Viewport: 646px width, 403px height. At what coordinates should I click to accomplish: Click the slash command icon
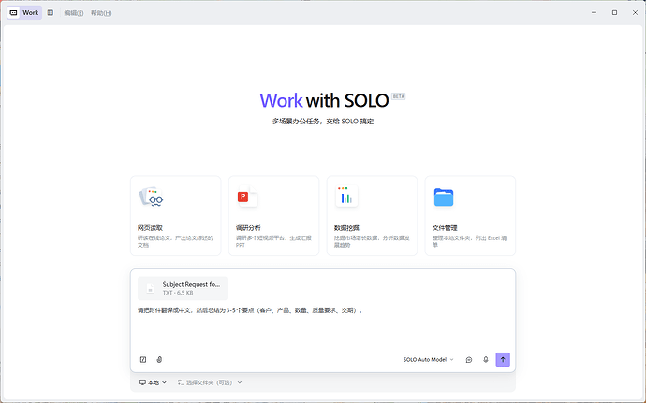coord(143,359)
